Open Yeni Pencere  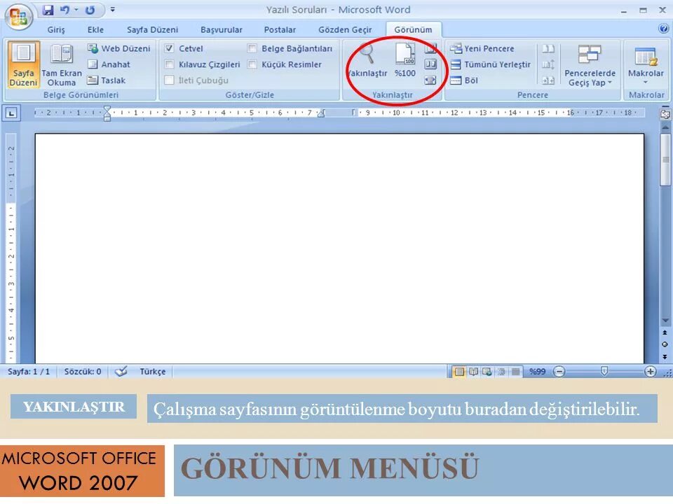pyautogui.click(x=482, y=48)
